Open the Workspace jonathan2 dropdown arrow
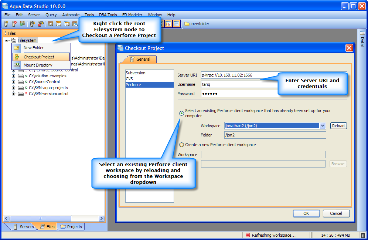The height and width of the screenshot is (240, 368). coord(323,126)
